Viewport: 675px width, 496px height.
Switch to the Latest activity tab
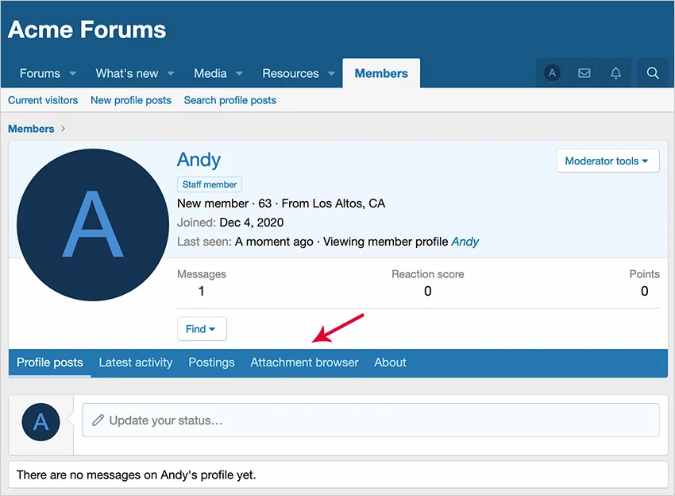click(x=135, y=362)
